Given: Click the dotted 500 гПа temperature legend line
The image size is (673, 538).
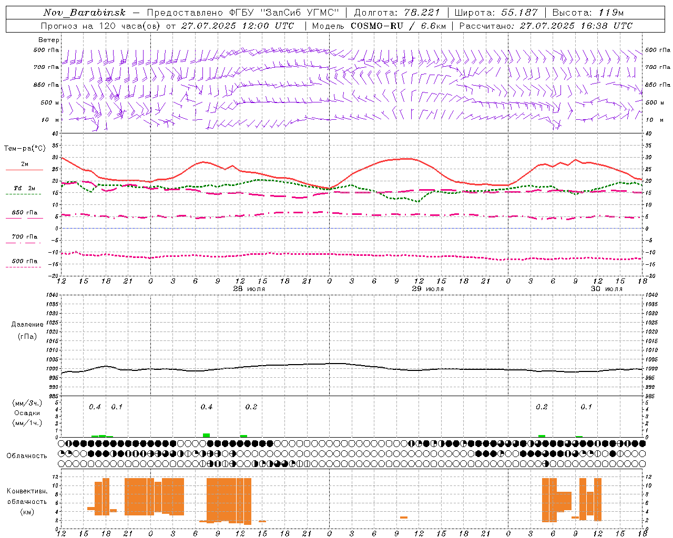Looking at the screenshot, I should pyautogui.click(x=23, y=267).
